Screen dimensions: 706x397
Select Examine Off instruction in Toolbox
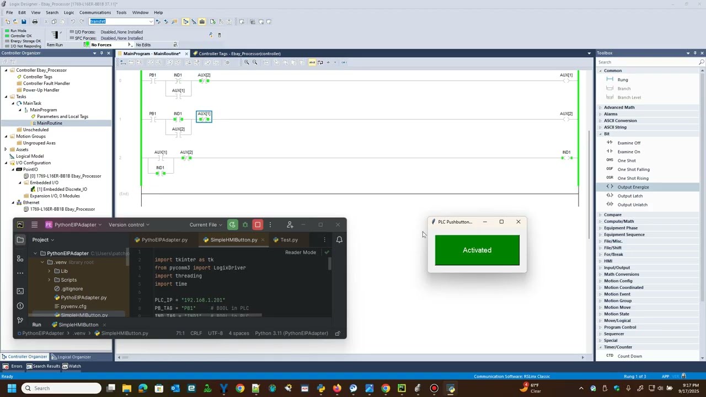[628, 143]
